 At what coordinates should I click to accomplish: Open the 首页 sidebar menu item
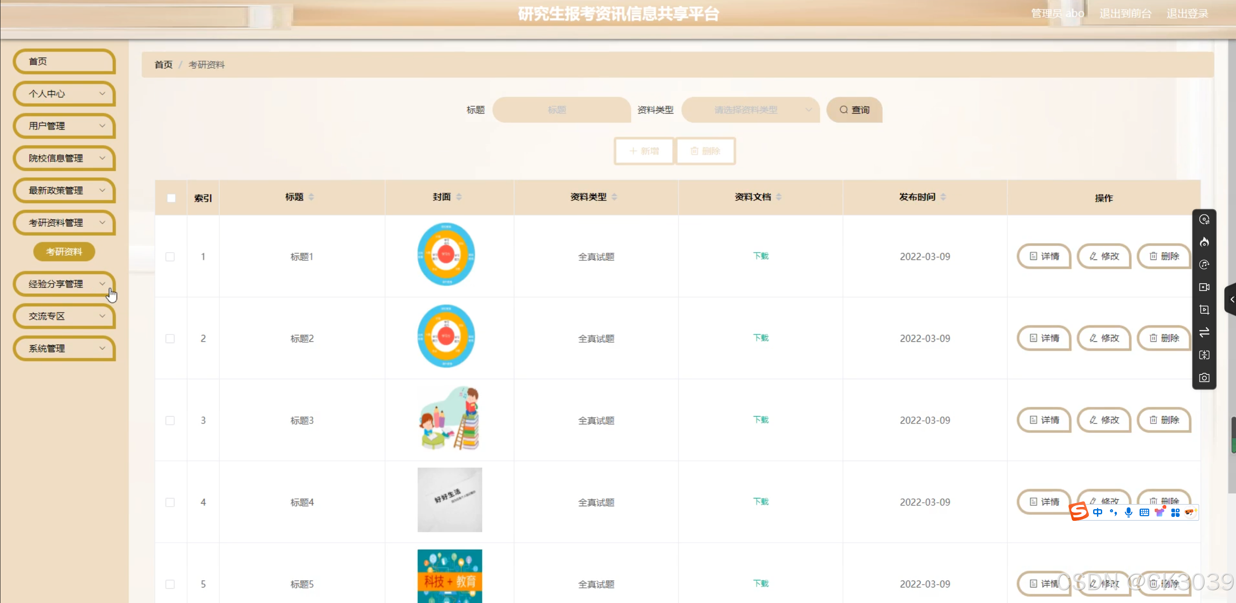(65, 62)
